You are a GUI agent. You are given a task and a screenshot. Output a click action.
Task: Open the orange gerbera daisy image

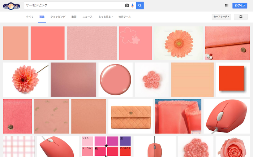tap(179, 43)
